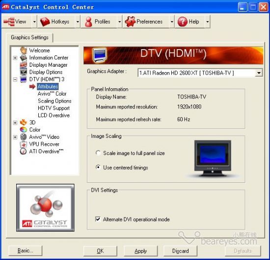This screenshot has height=260, width=270.
Task: Click the Information Center icon
Action: [x=23, y=58]
